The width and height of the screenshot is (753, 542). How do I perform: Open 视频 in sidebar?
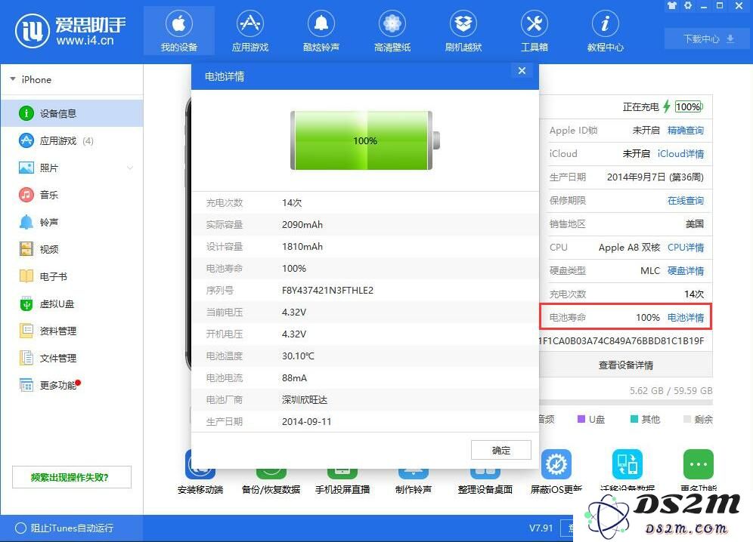coord(72,249)
